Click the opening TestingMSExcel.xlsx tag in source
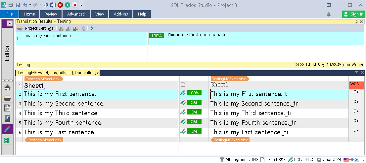The image size is (366, 163). [x=44, y=79]
